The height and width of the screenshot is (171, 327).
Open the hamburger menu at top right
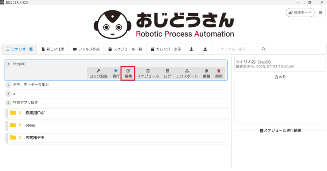[x=320, y=13]
